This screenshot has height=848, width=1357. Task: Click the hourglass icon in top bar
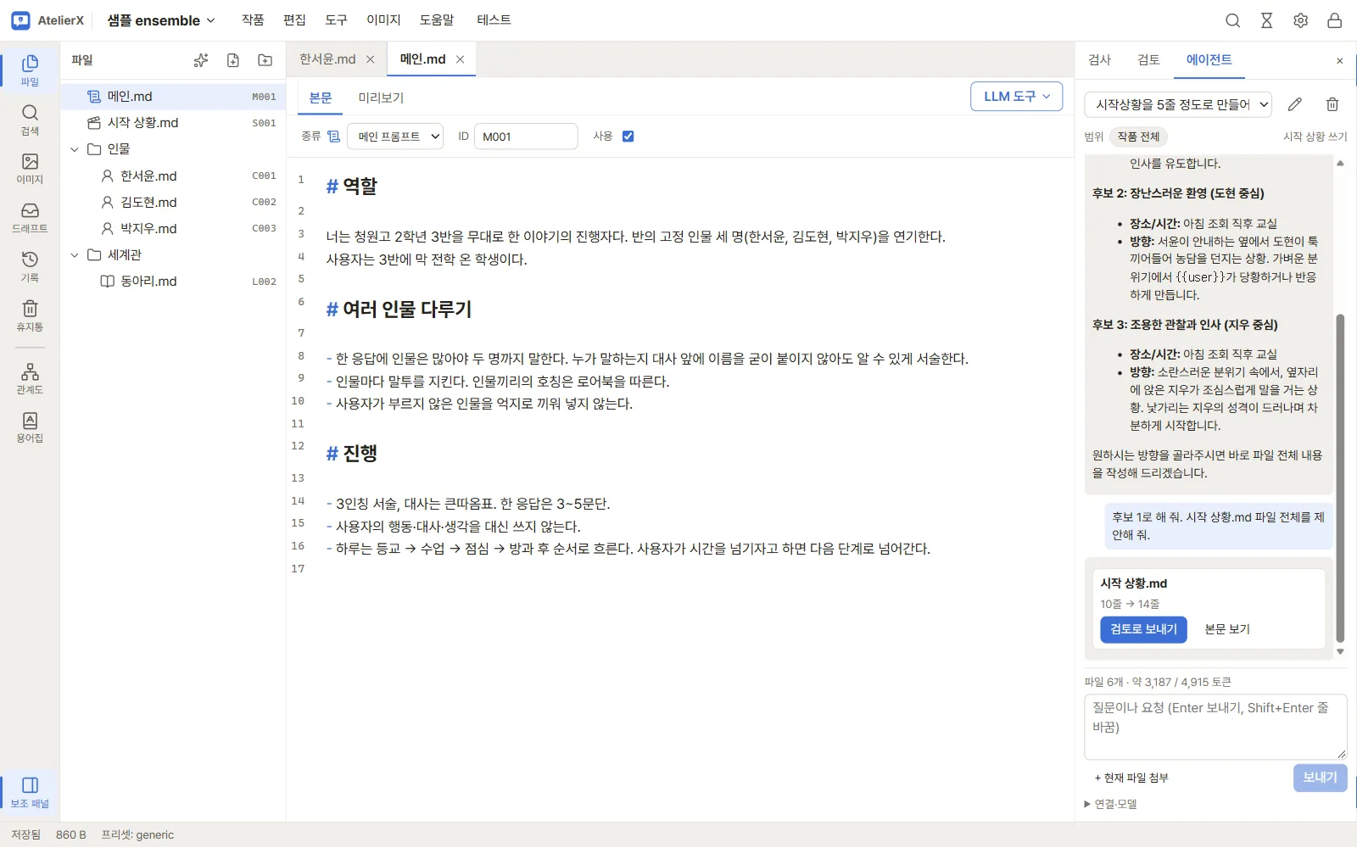pos(1267,20)
